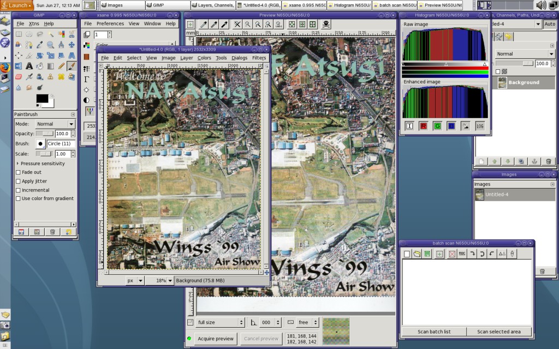Select the Dodge/Burn tool

(39, 87)
